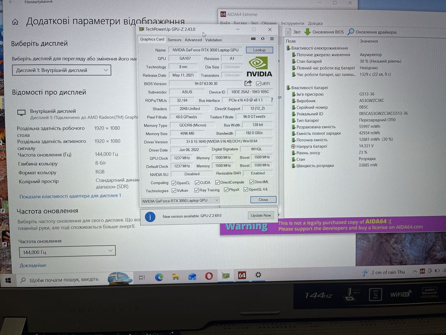The height and width of the screenshot is (335, 446).
Task: Open Windows Start menu
Action: tap(8, 280)
